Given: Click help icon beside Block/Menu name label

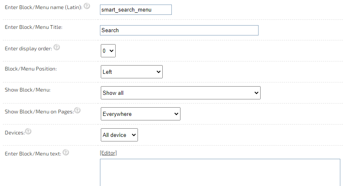Looking at the screenshot, I should pyautogui.click(x=87, y=6).
